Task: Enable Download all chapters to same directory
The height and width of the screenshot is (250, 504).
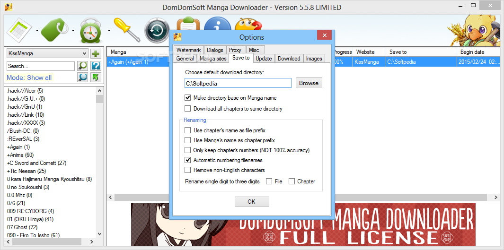Action: point(188,109)
